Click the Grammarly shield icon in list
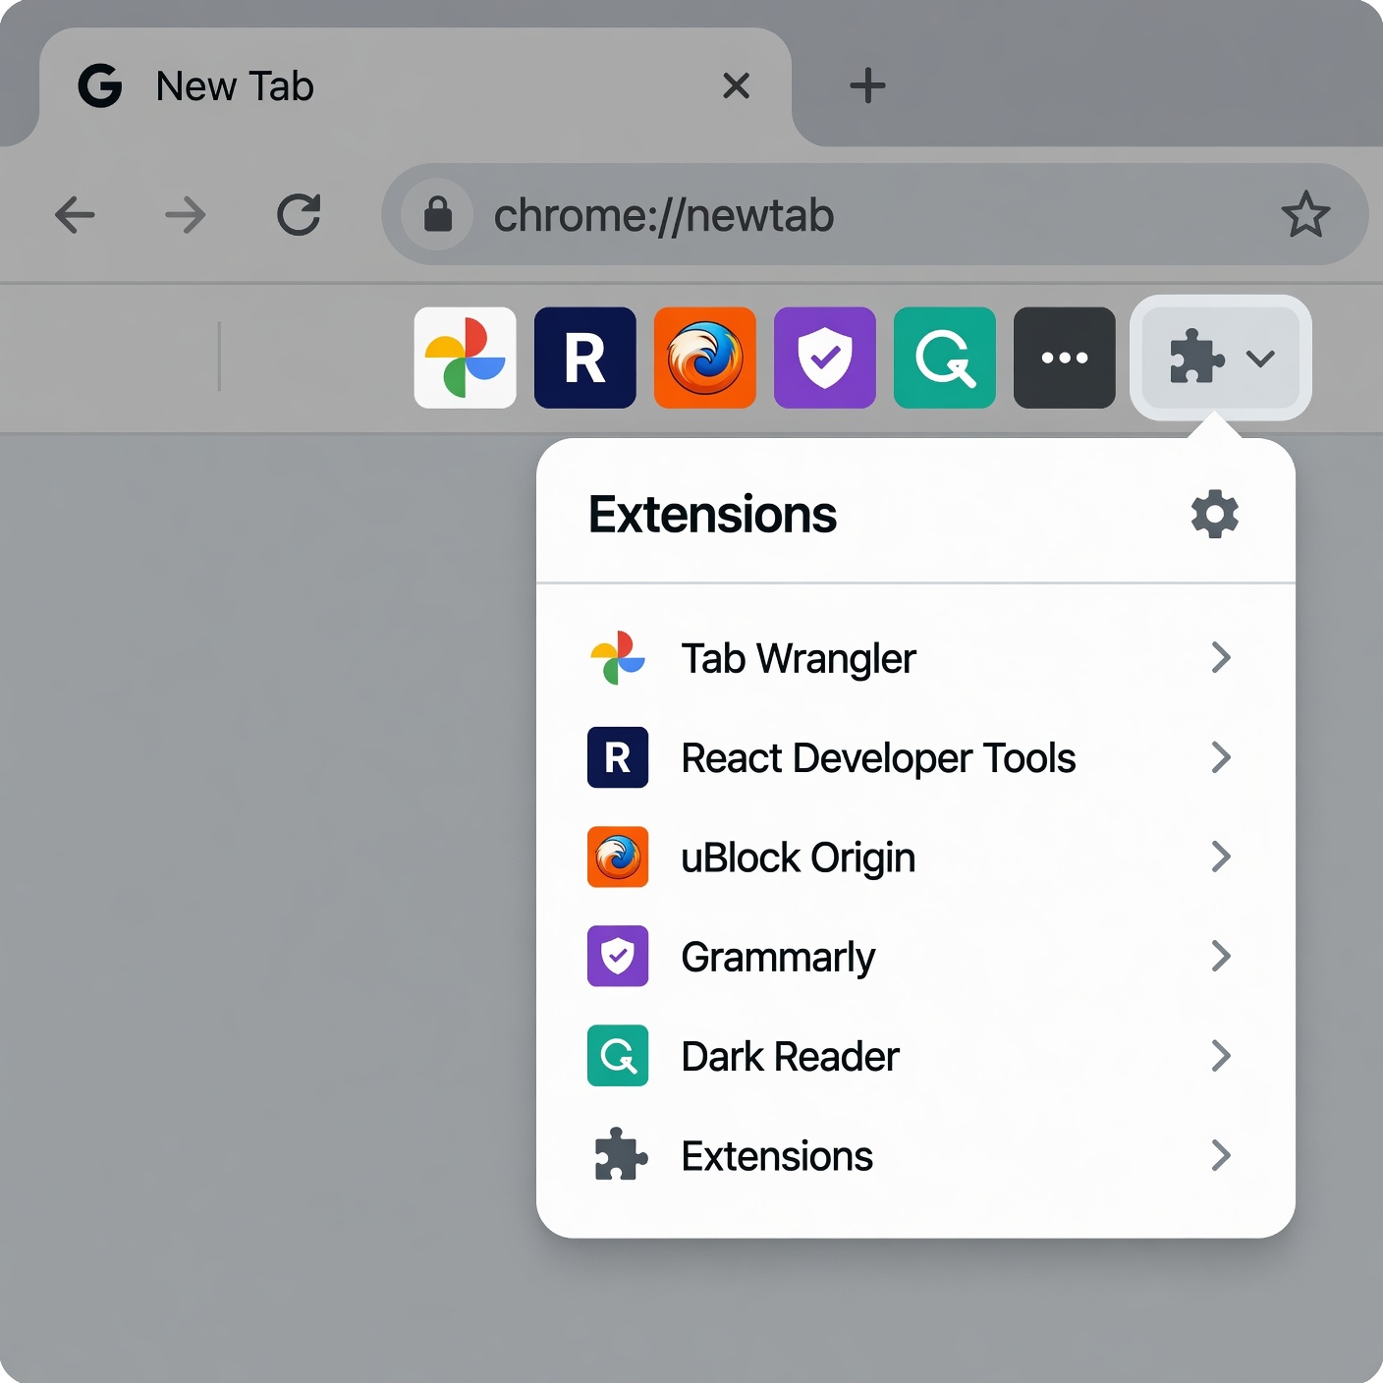This screenshot has width=1383, height=1383. pyautogui.click(x=618, y=956)
